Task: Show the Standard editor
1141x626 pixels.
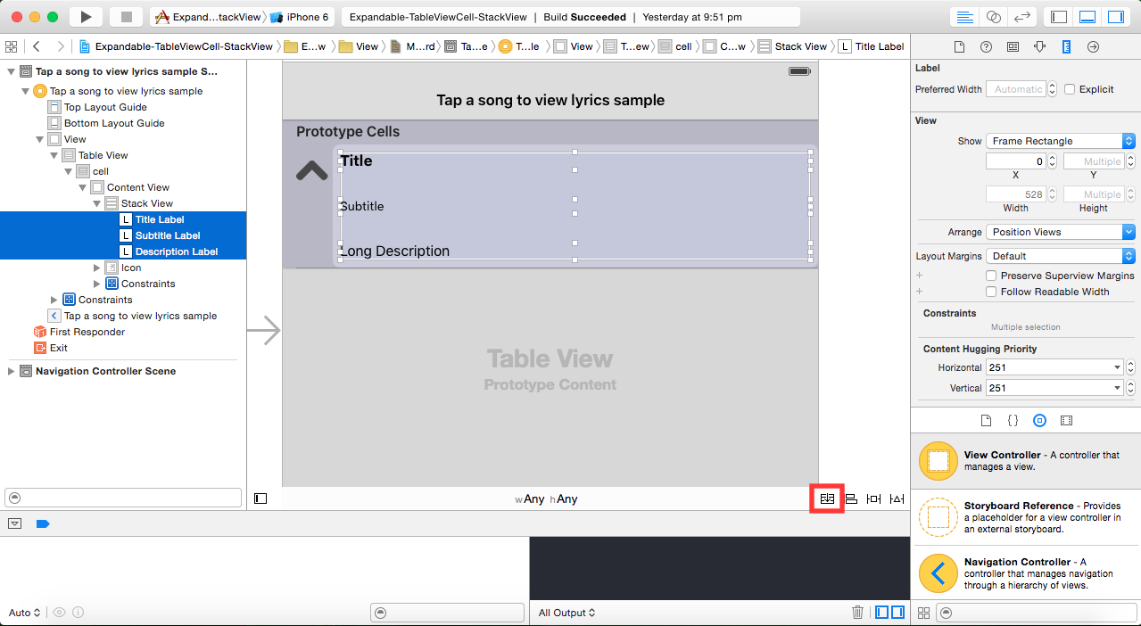Action: click(x=965, y=17)
